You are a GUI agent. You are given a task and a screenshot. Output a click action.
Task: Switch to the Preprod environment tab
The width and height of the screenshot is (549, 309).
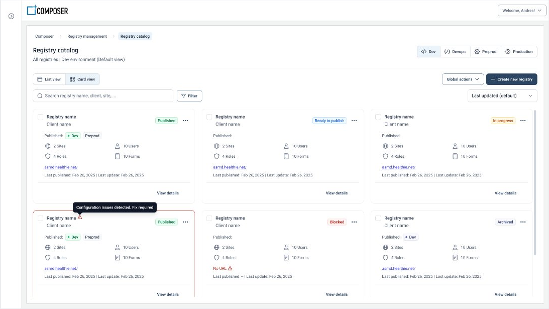(485, 51)
